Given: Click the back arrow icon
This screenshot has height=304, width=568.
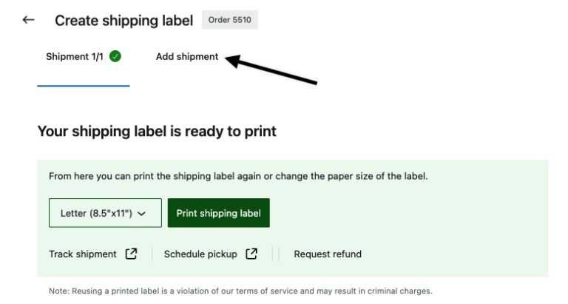Looking at the screenshot, I should point(29,20).
